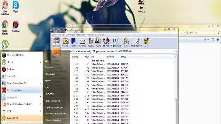Click the scroll-up arrow of WinRAR file list
Viewport: 221px width, 124px height.
pos(176,56)
